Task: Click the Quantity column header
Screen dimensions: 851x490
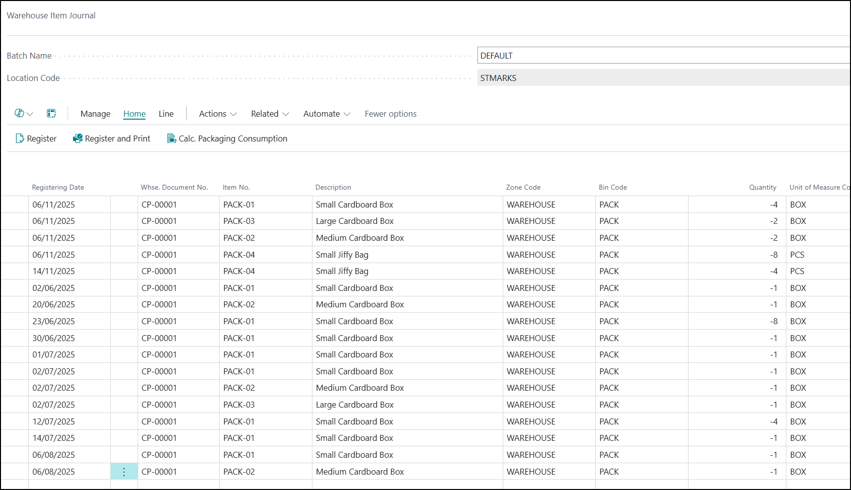Action: pos(762,187)
